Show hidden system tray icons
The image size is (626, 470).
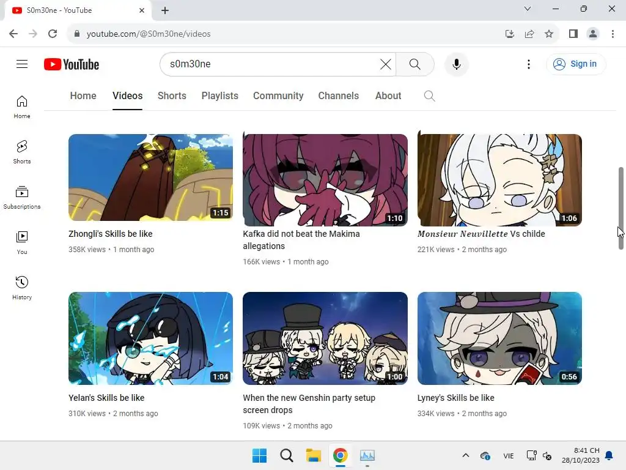tap(465, 455)
